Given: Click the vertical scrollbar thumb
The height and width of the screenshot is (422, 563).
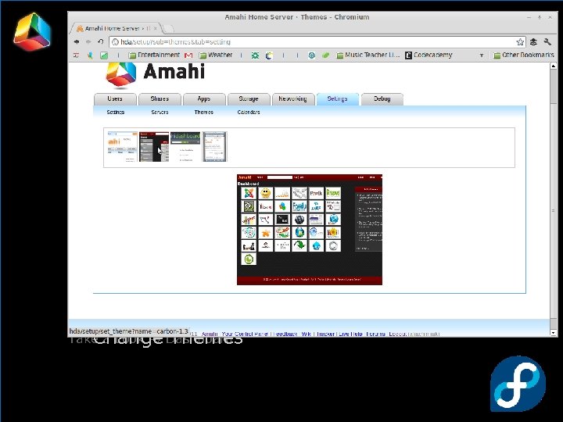Looking at the screenshot, I should (x=554, y=211).
